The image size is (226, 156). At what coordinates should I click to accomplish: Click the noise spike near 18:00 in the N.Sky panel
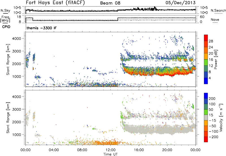(155, 8)
